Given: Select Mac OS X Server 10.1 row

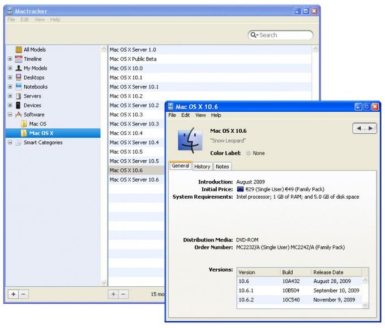Looking at the screenshot, I should click(210, 87).
